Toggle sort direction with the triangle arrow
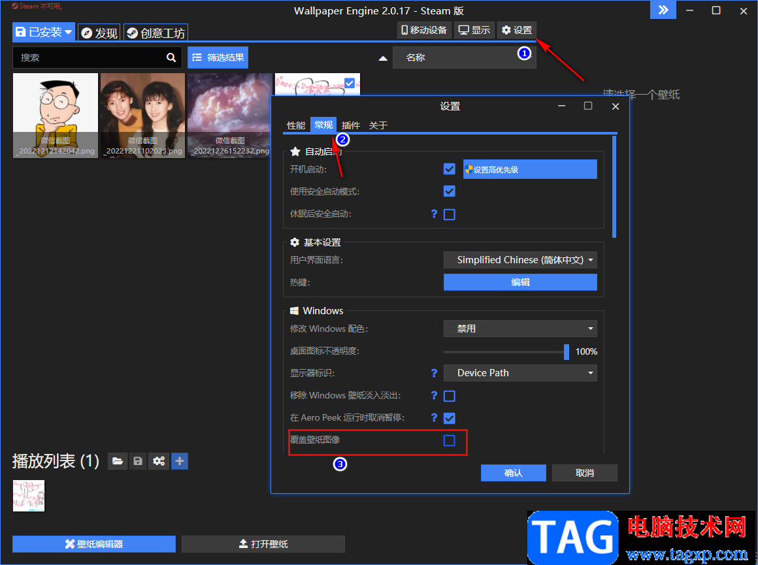Screen dimensions: 758x565 point(383,58)
